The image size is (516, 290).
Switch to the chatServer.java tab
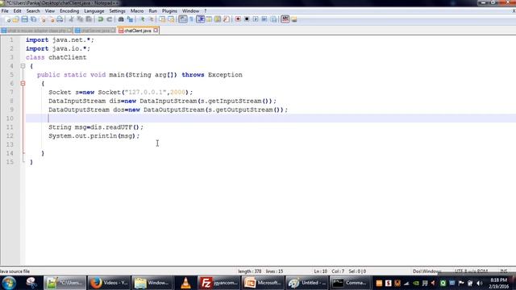pos(95,31)
